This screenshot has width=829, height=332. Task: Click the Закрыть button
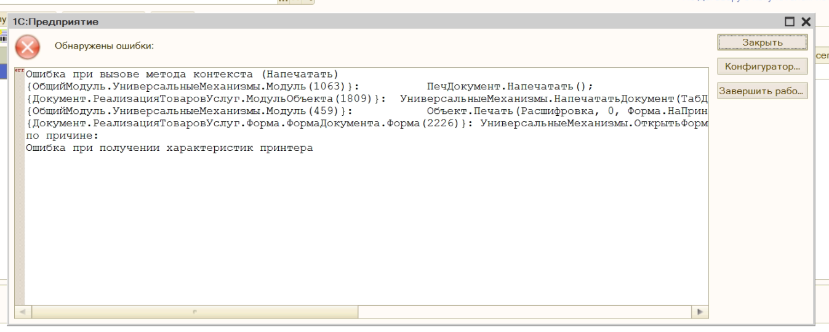coord(762,43)
